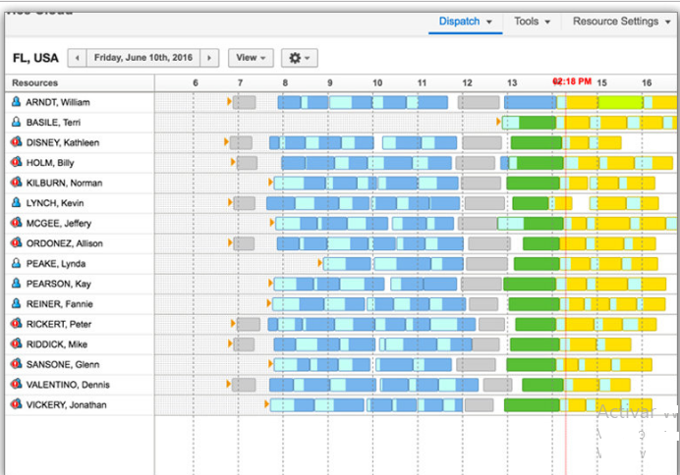The width and height of the screenshot is (680, 475).
Task: Click the resource icon beside BASILE, Terri
Action: tap(16, 122)
